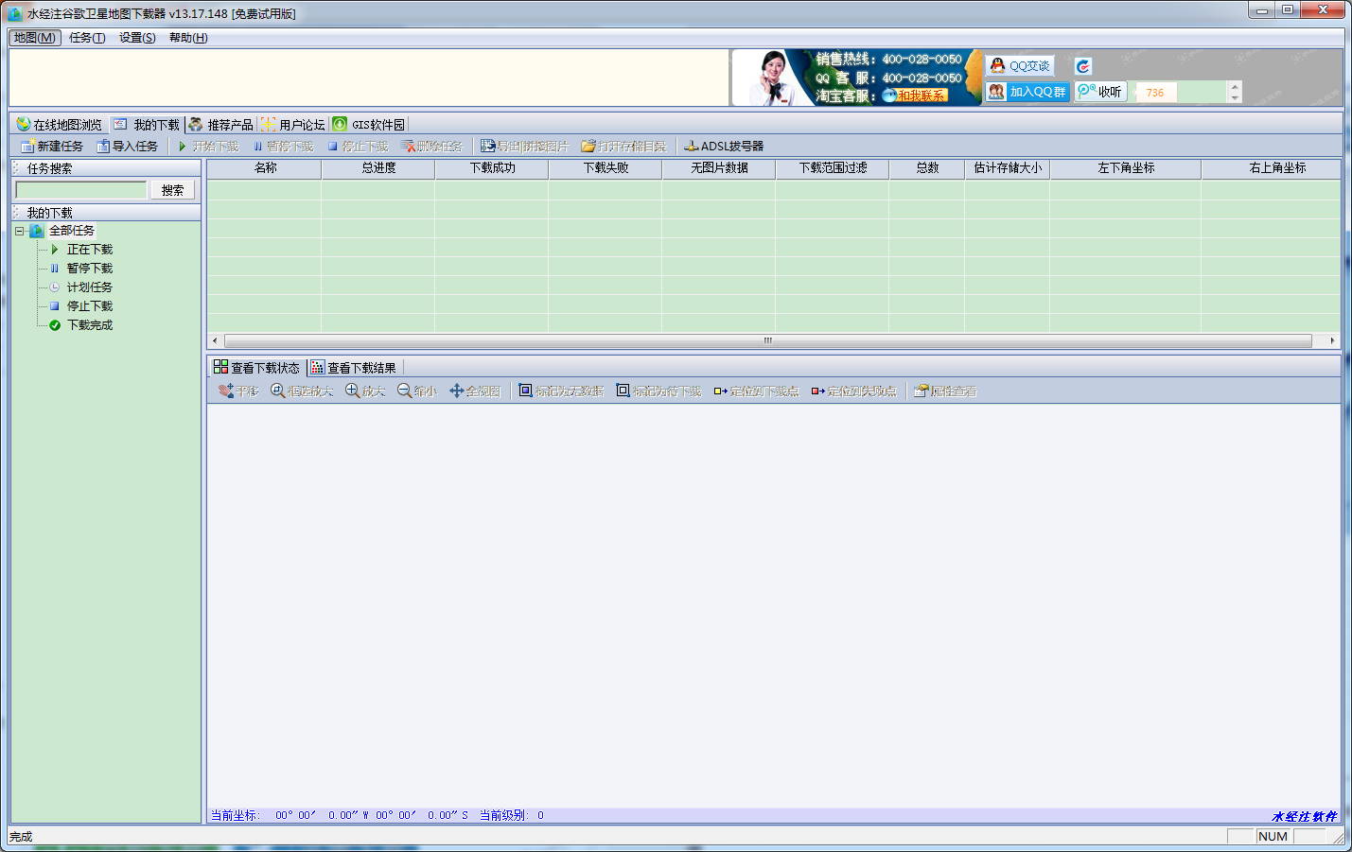
Task: Select the 框选放大 zoom box tool
Action: 278,391
